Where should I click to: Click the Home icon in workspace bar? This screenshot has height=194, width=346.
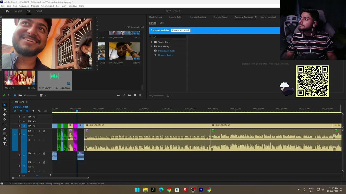pos(7,11)
